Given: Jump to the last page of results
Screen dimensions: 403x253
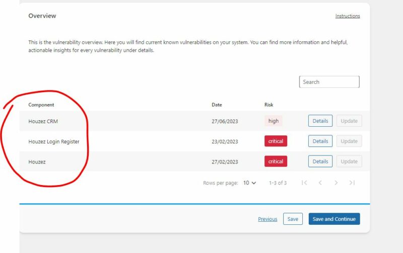Looking at the screenshot, I should [x=352, y=183].
